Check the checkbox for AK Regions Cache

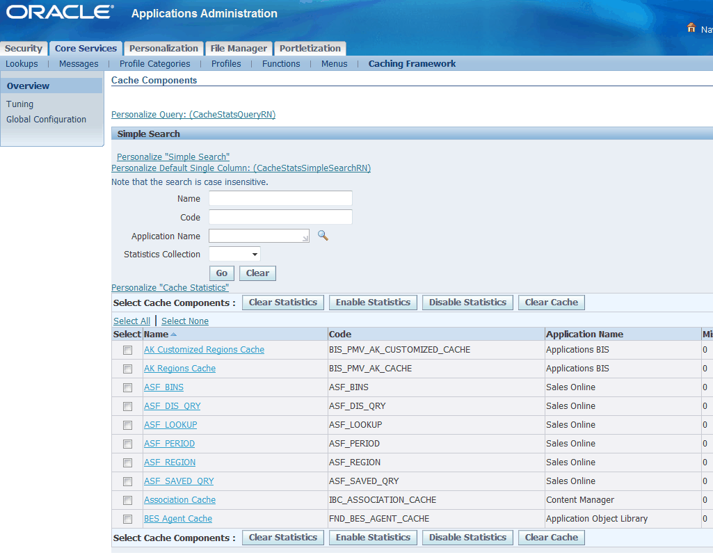tap(128, 369)
